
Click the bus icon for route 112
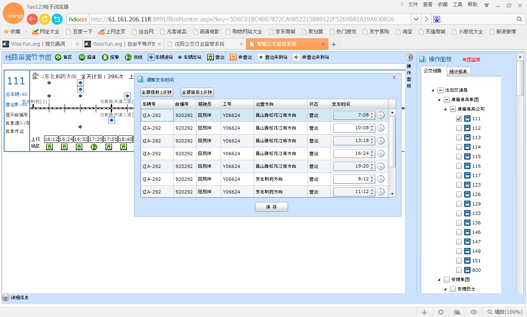click(467, 128)
